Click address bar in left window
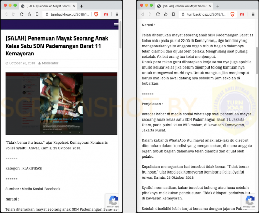 [x=70, y=15]
